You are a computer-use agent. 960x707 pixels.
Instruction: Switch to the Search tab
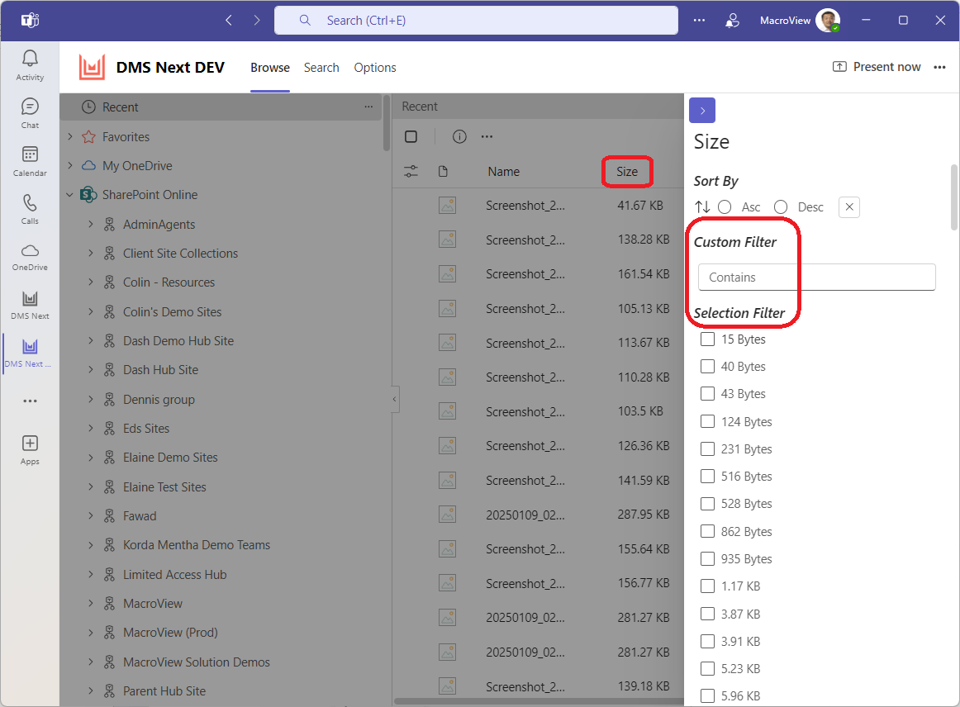click(321, 68)
